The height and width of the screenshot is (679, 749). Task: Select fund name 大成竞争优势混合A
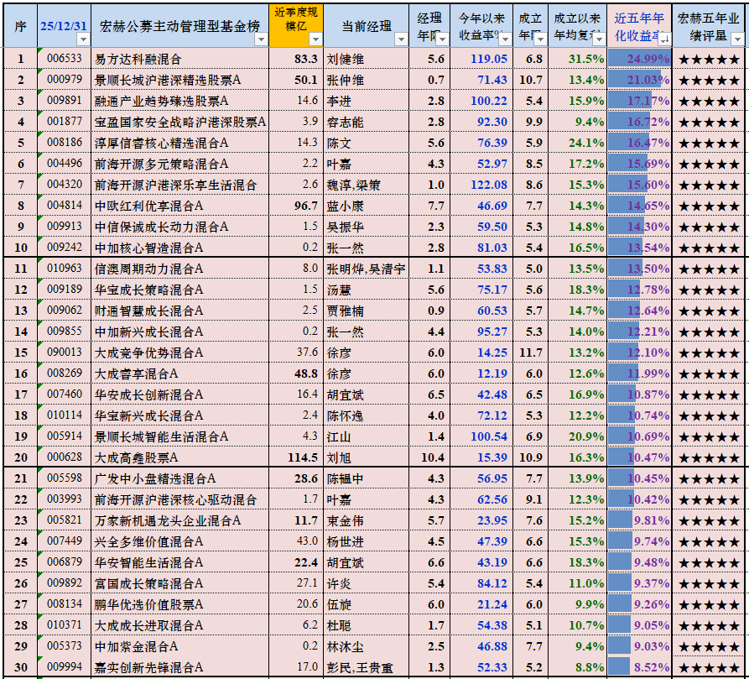pyautogui.click(x=149, y=353)
